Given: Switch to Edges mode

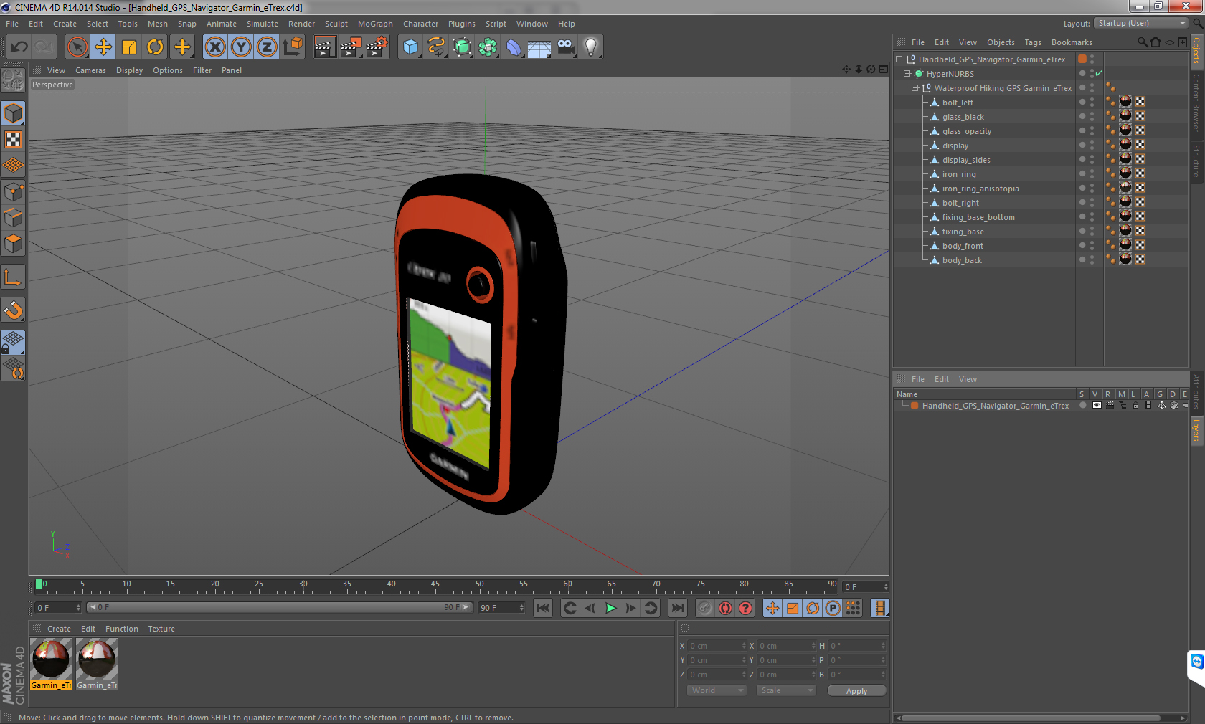Looking at the screenshot, I should (14, 217).
